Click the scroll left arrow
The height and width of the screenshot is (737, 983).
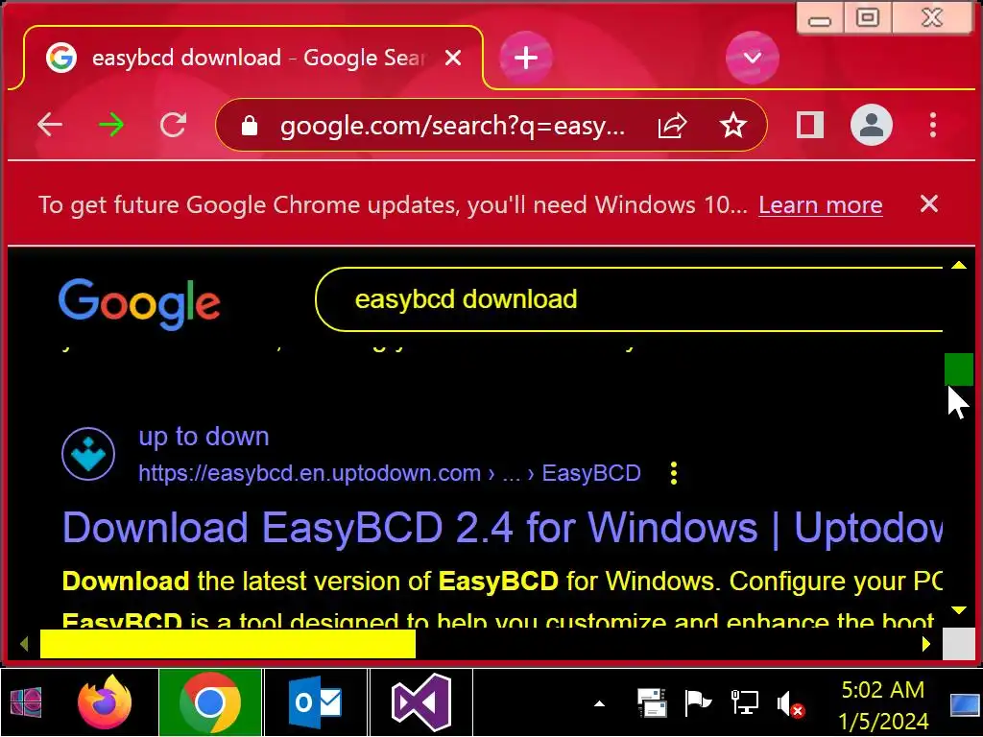24,644
